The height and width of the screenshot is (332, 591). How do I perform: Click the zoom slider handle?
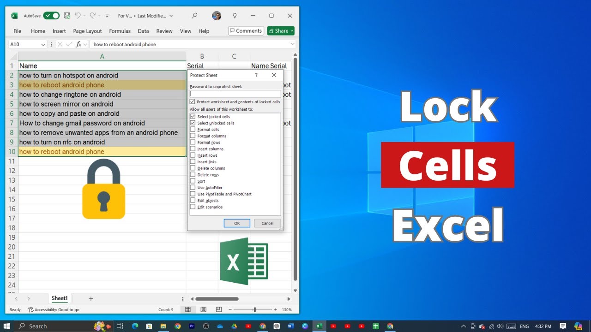[x=254, y=309]
